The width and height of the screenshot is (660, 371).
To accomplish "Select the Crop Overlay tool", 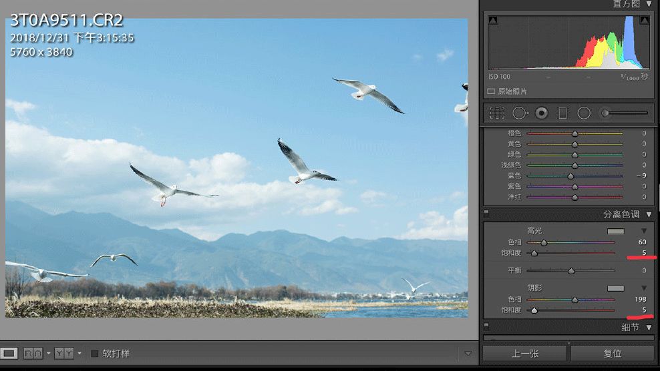I will click(497, 113).
